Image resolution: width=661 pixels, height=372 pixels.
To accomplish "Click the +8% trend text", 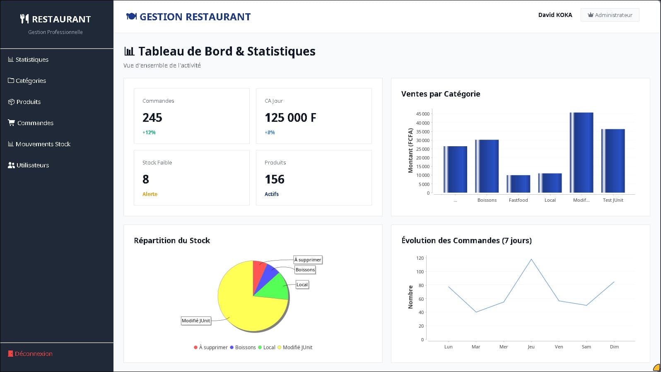I will point(270,133).
